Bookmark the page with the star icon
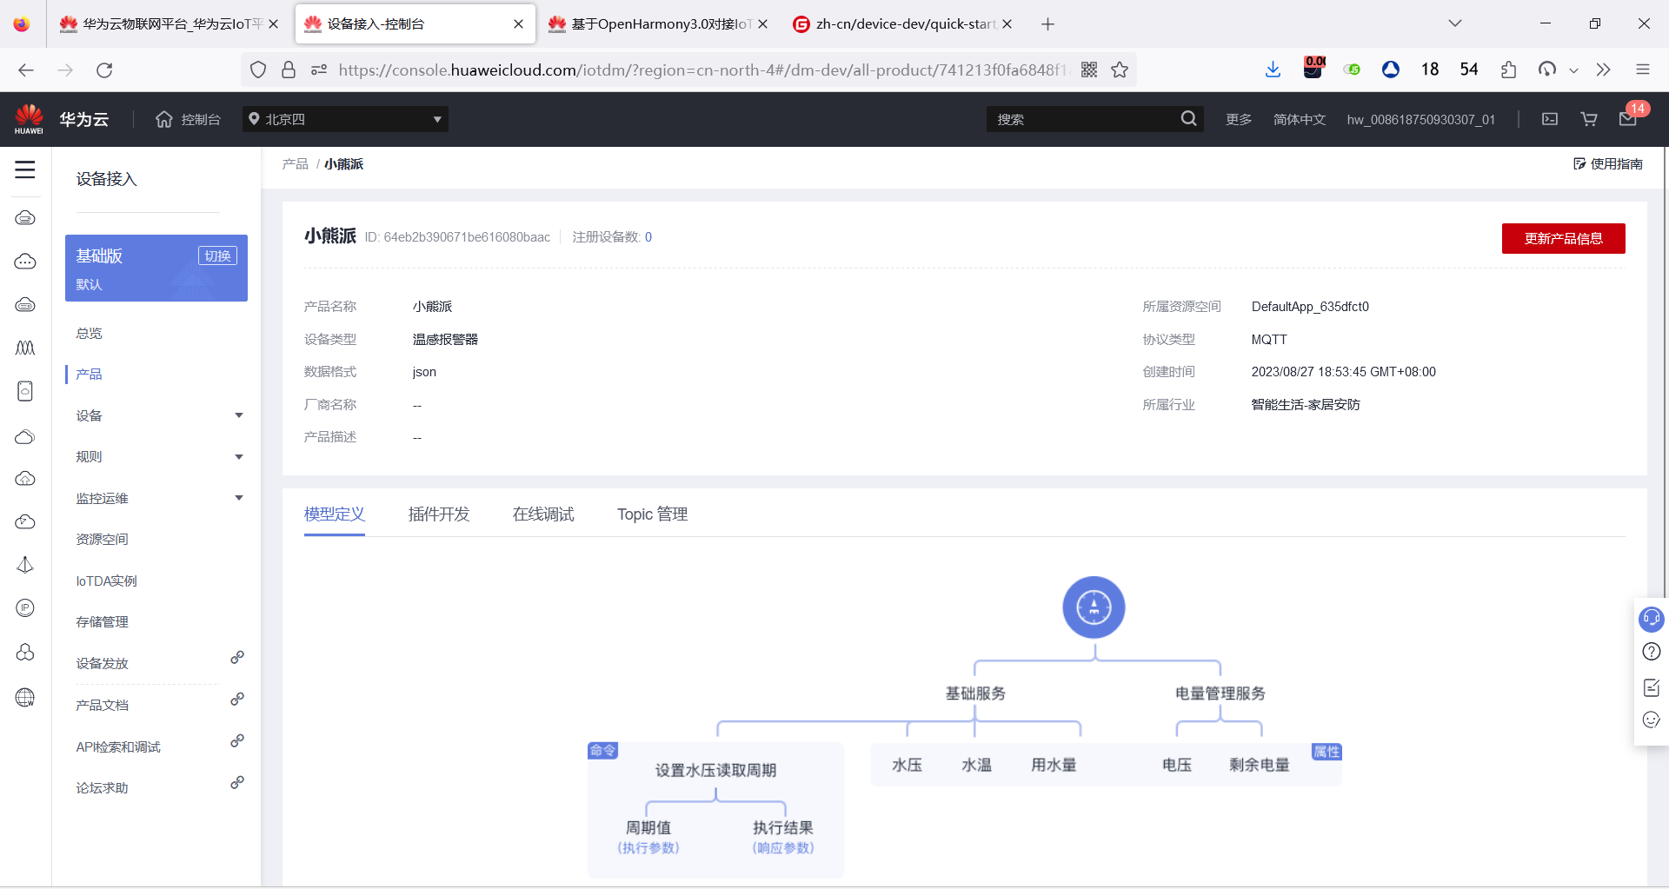The image size is (1669, 889). pyautogui.click(x=1120, y=70)
